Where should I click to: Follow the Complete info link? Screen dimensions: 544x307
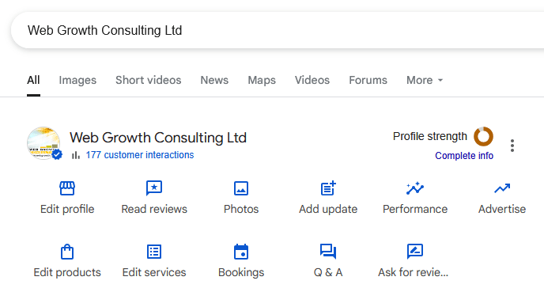464,156
